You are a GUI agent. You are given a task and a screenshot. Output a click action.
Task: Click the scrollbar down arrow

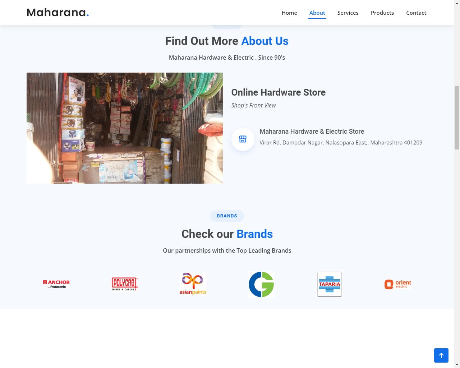[457, 365]
